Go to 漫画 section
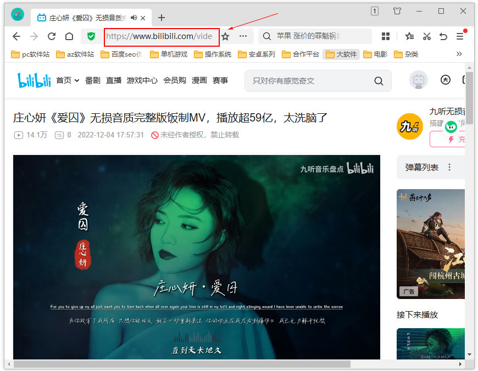 199,80
